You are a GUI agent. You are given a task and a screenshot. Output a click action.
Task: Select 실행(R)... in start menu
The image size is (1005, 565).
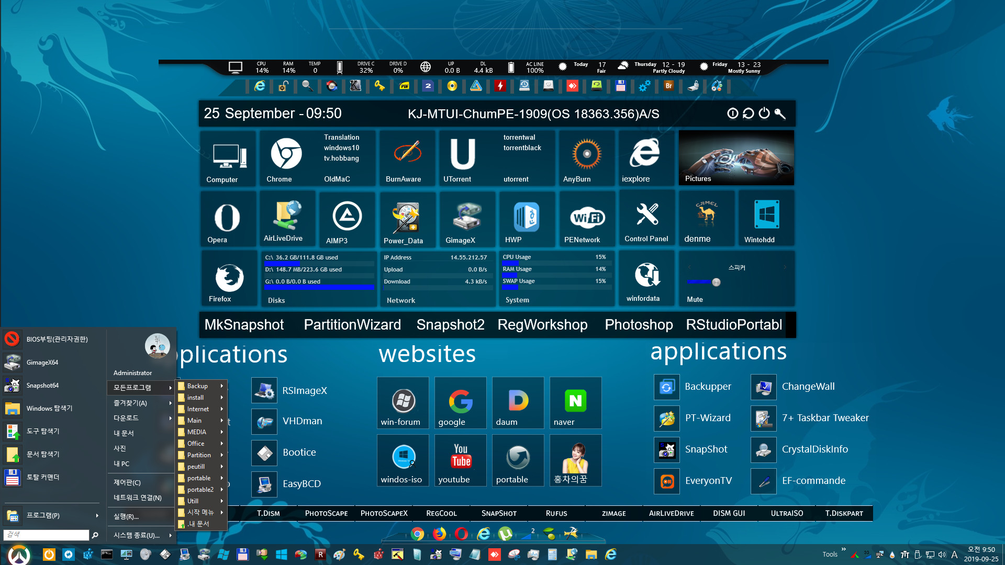[142, 516]
